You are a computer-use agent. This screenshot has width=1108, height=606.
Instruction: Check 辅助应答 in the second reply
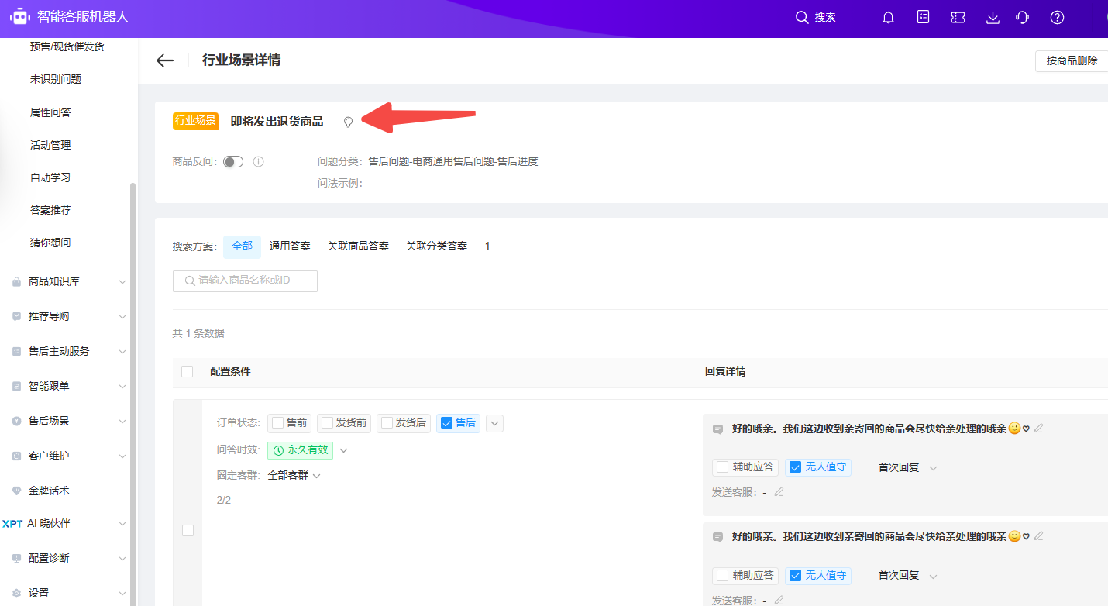pos(722,575)
